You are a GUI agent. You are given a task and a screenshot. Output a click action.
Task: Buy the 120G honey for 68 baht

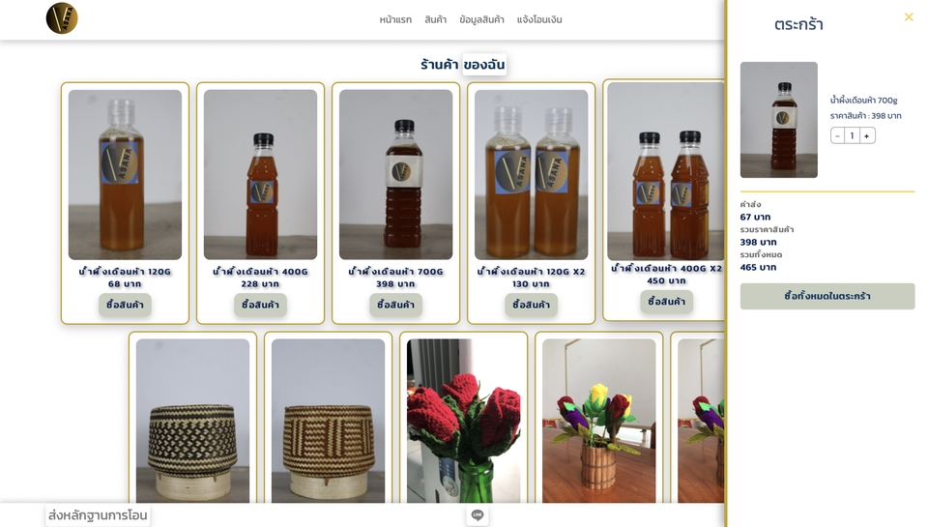coord(125,305)
